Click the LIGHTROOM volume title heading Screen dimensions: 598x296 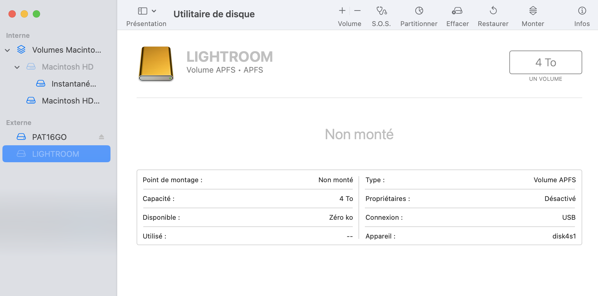(229, 57)
